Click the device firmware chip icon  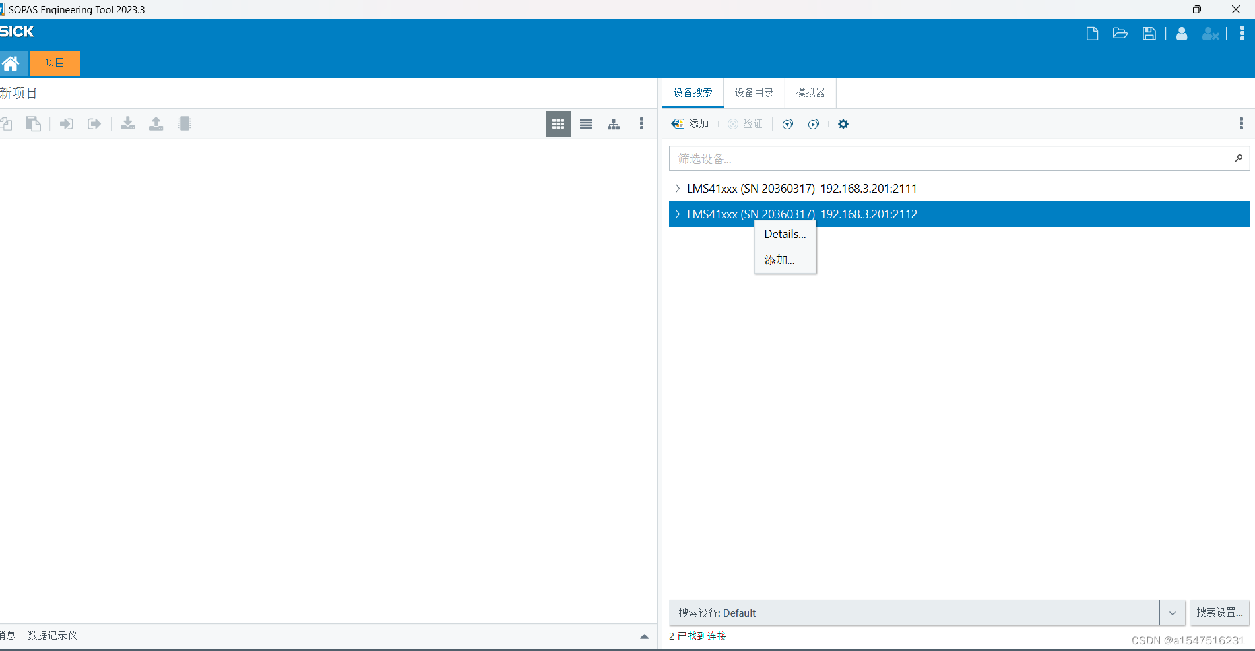185,124
